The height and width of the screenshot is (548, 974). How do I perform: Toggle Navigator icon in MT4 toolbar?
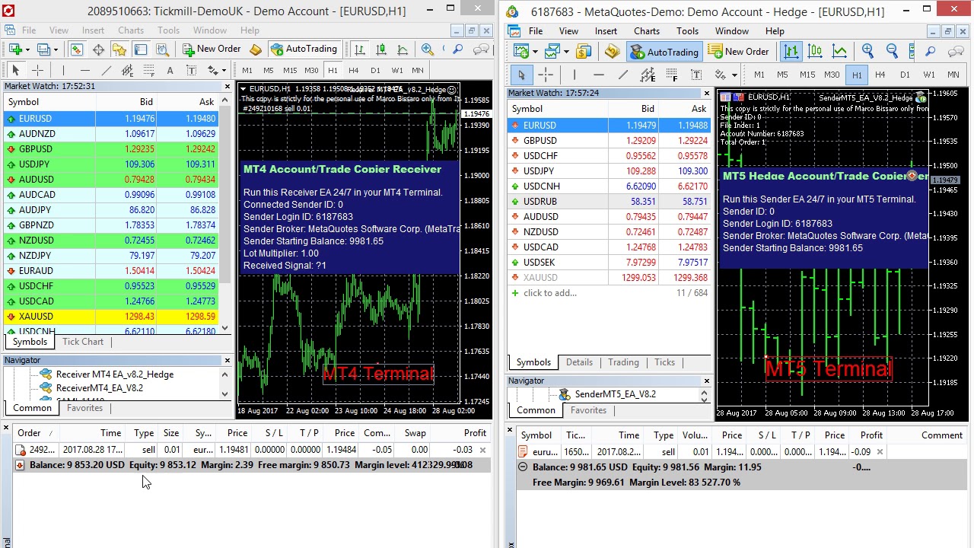click(x=119, y=49)
